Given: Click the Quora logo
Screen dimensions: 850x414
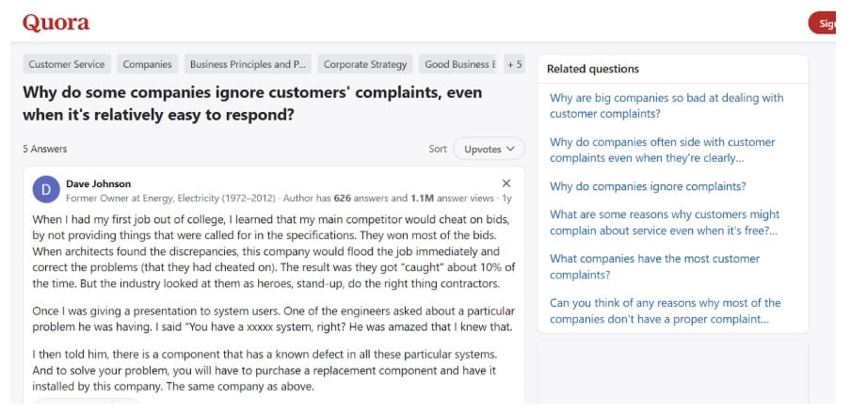Looking at the screenshot, I should [56, 23].
